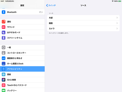Select the サウンド speaker icon
The image size is (122, 92).
(x=4, y=27)
